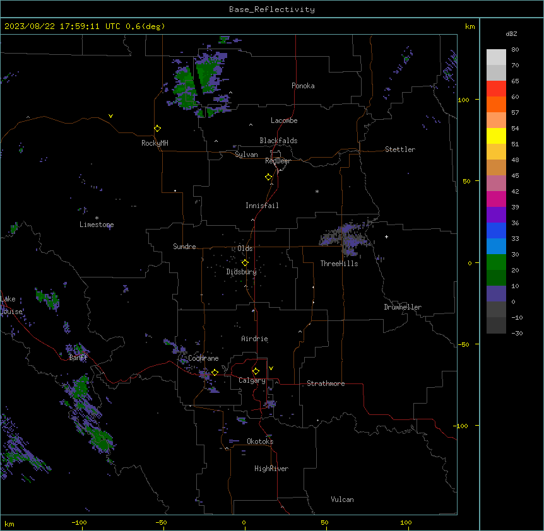The height and width of the screenshot is (531, 544).
Task: Click the Blackfalds city label
Action: tap(278, 141)
